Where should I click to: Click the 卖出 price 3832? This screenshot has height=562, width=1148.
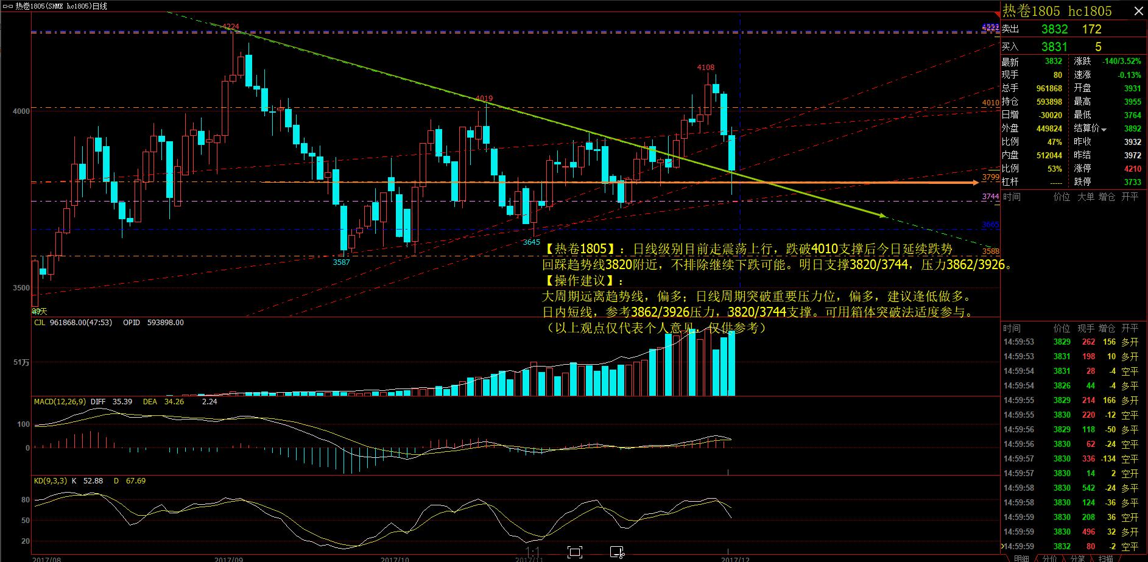tap(1055, 29)
